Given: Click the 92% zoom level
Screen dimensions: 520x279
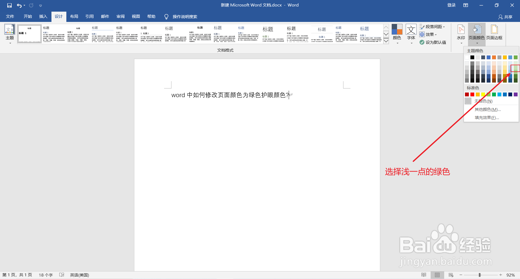Looking at the screenshot, I should pyautogui.click(x=511, y=275).
